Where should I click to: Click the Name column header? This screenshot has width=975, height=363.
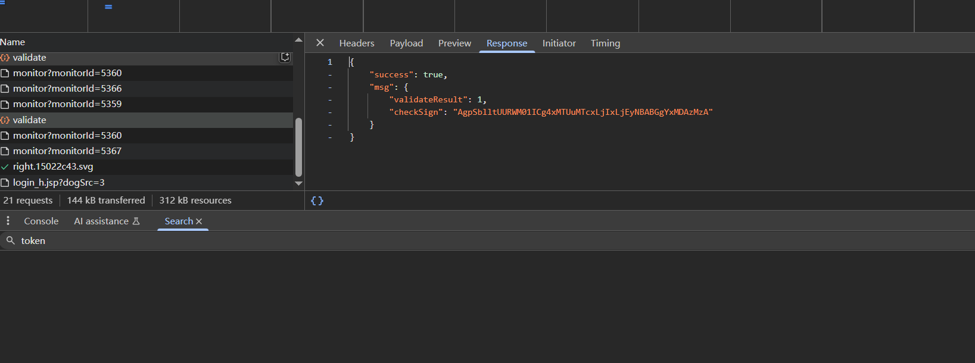pyautogui.click(x=13, y=42)
